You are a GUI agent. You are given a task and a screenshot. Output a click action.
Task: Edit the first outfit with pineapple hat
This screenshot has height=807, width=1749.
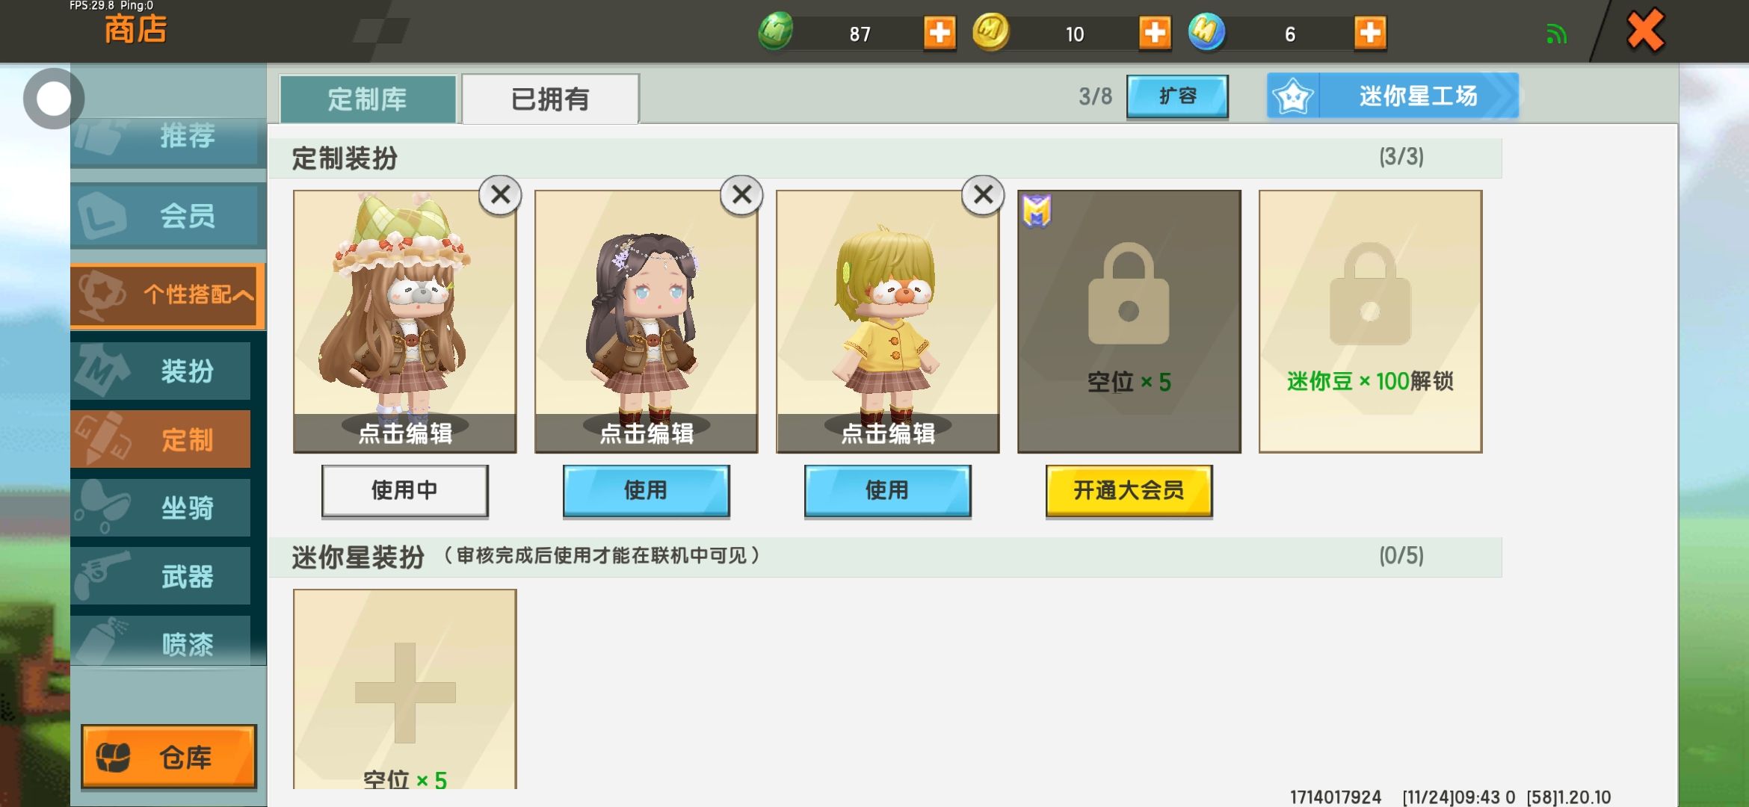[405, 433]
